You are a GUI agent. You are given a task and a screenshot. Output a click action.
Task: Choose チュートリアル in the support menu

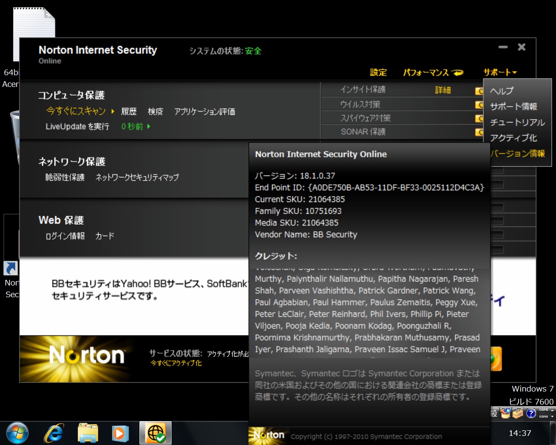tap(517, 122)
